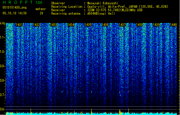
Task: Select the 1434 time marker label
Action: (x=71, y=25)
